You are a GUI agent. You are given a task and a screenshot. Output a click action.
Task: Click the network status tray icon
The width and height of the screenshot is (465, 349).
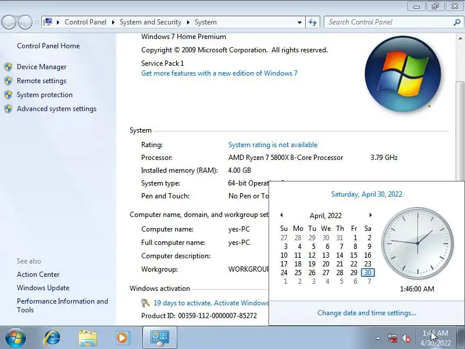pos(392,338)
